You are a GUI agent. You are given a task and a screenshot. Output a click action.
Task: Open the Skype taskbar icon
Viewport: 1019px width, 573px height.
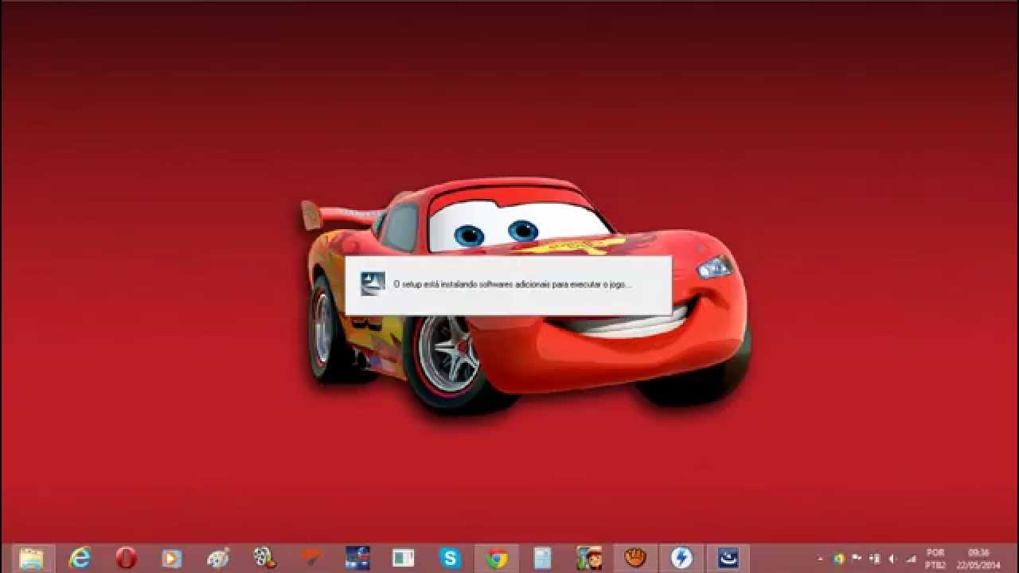pos(450,558)
